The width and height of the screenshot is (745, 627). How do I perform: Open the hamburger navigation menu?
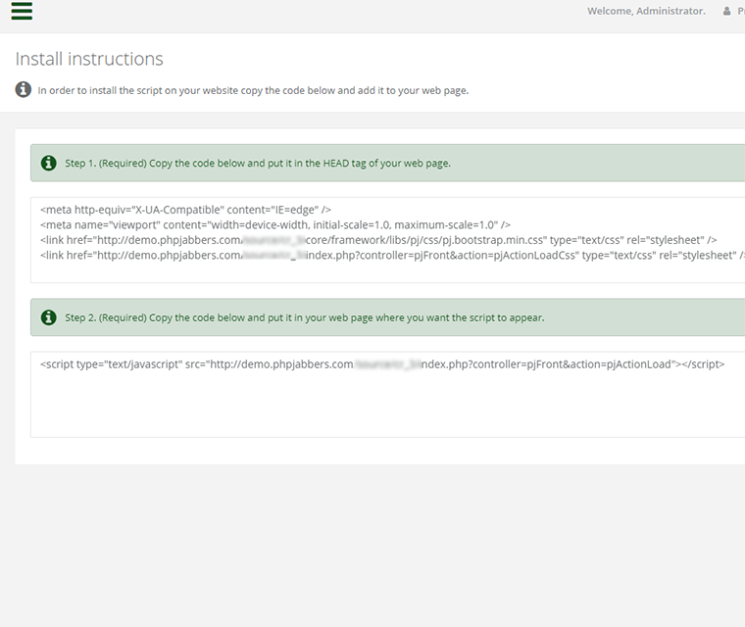pyautogui.click(x=22, y=11)
